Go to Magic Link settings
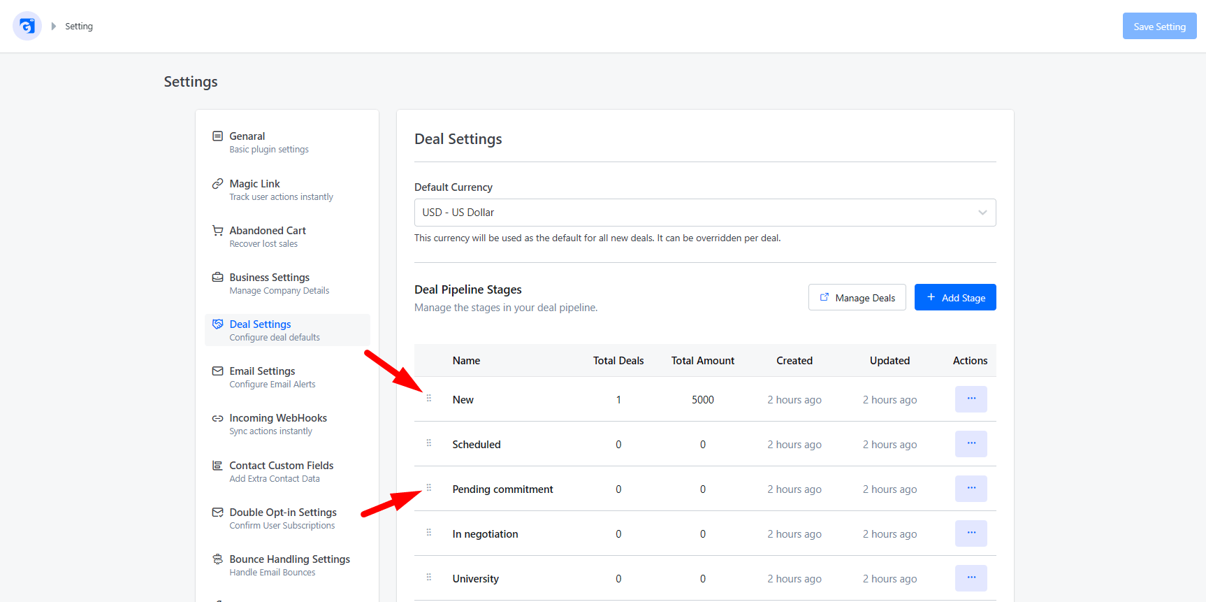 pos(287,189)
